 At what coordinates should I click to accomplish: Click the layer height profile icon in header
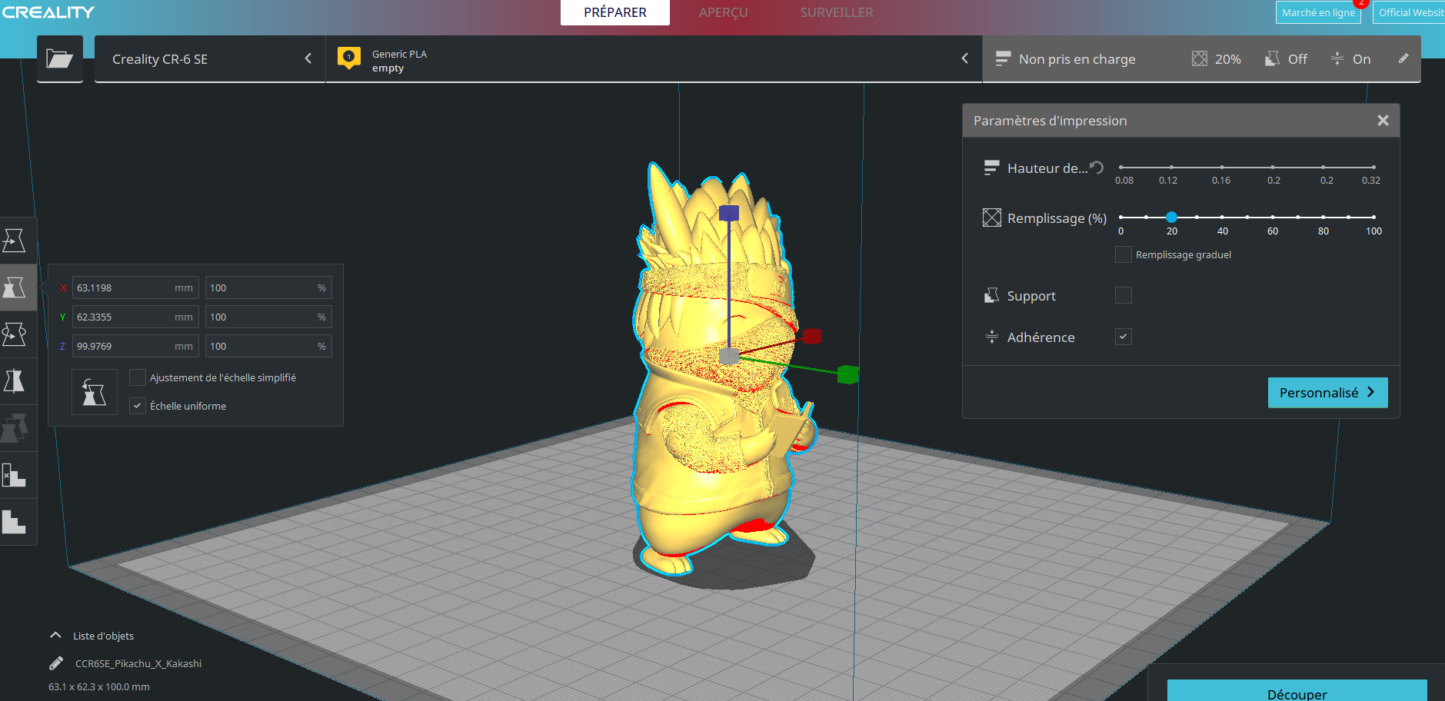pos(1003,58)
